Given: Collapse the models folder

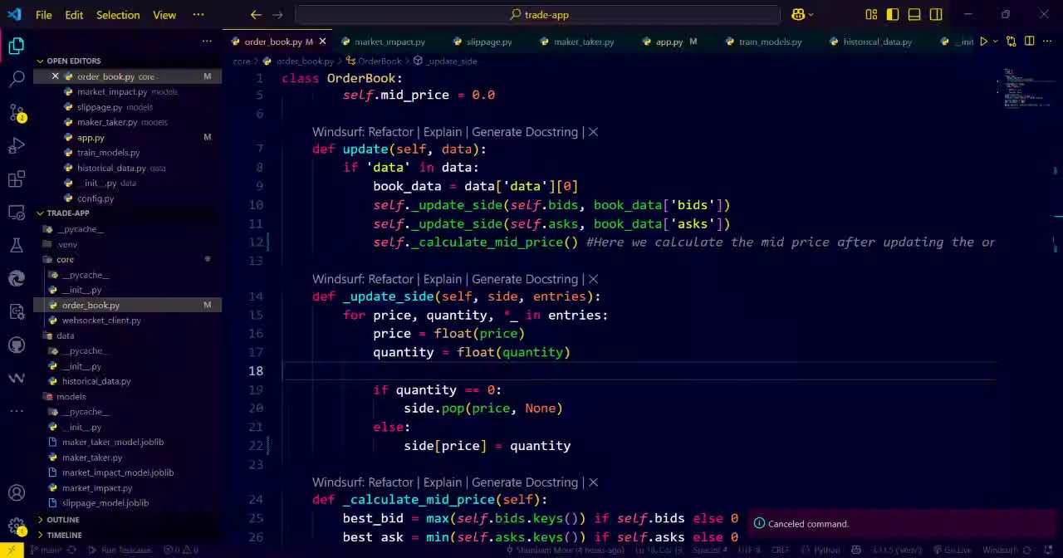Looking at the screenshot, I should (x=71, y=396).
